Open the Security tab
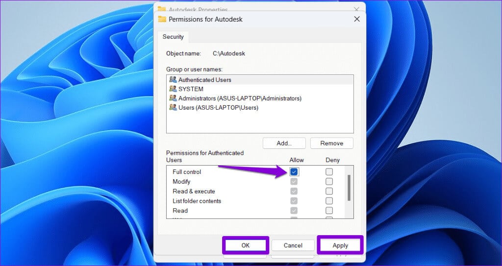Viewport: 502px width, 266px height. (x=173, y=37)
